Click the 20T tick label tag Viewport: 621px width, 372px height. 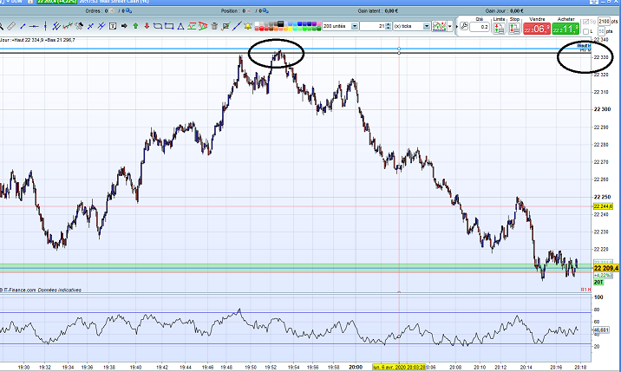[598, 282]
